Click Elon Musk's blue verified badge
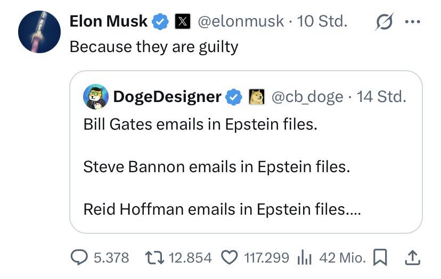Image resolution: width=441 pixels, height=279 pixels. tap(160, 22)
